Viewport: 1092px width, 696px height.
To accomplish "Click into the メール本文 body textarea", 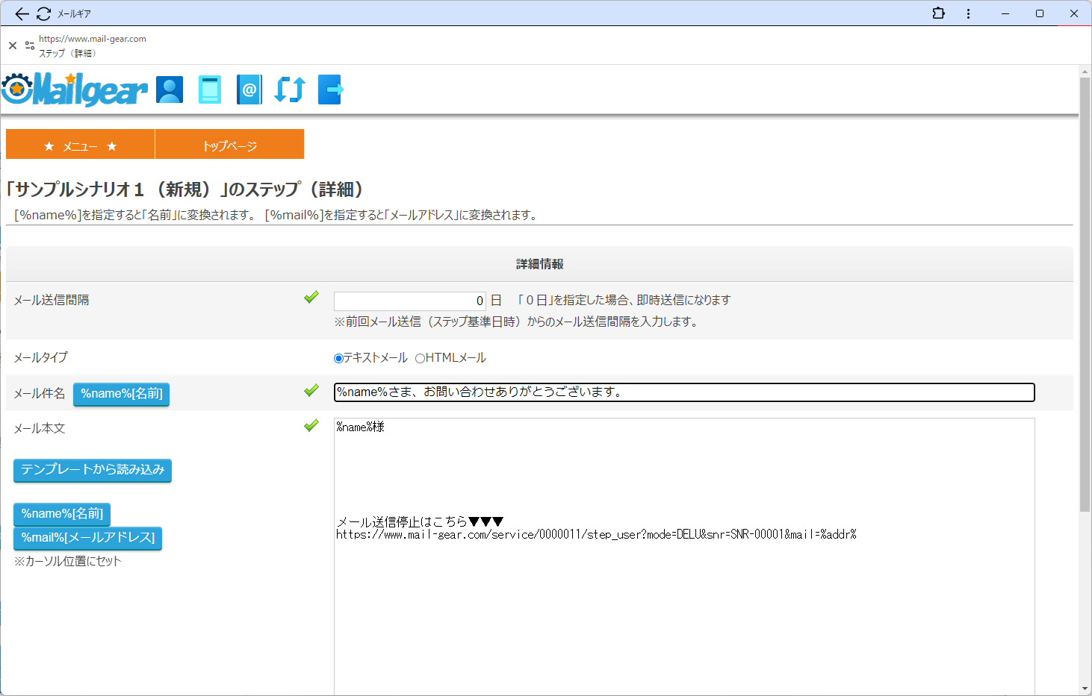I will pos(684,557).
